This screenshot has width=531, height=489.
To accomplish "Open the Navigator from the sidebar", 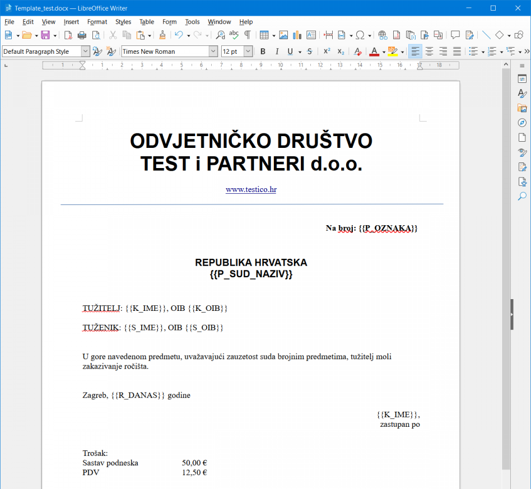I will point(522,123).
